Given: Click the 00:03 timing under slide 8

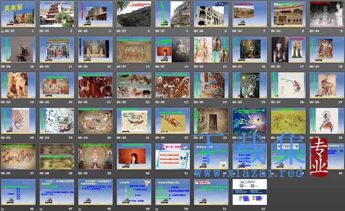Looking at the screenshot, I should coord(275,31).
